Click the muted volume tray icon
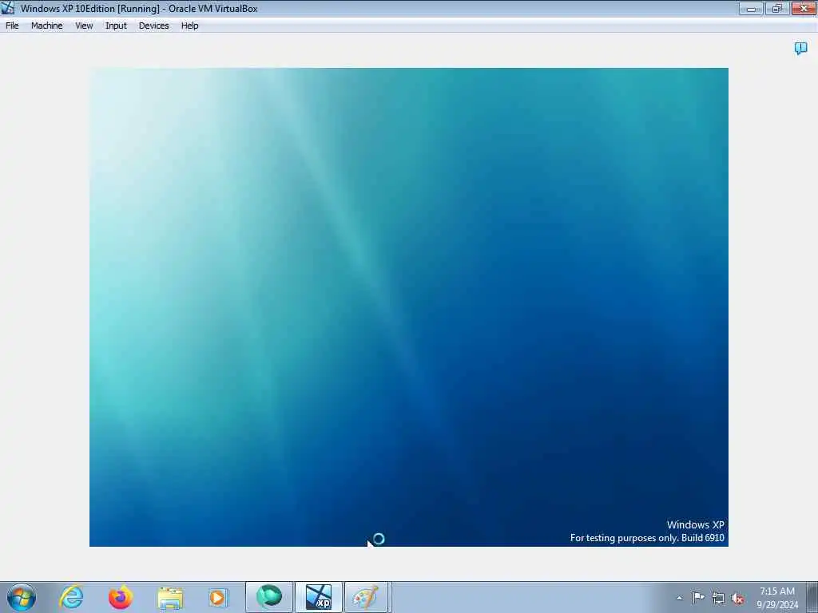 click(737, 599)
